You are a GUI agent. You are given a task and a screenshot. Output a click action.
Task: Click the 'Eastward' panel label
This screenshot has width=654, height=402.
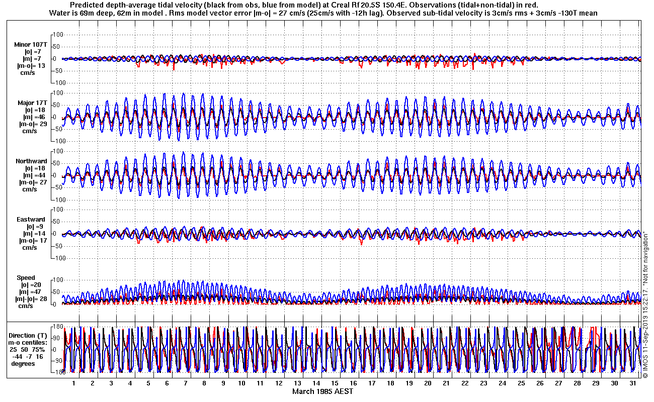[x=31, y=220]
